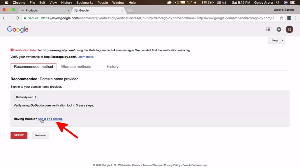This screenshot has height=168, width=300.
Task: Open Chrome menu in menu bar
Action: tap(19, 3)
